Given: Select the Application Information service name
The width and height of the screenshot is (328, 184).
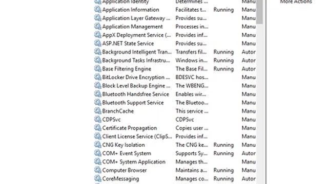Looking at the screenshot, I should click(131, 10).
